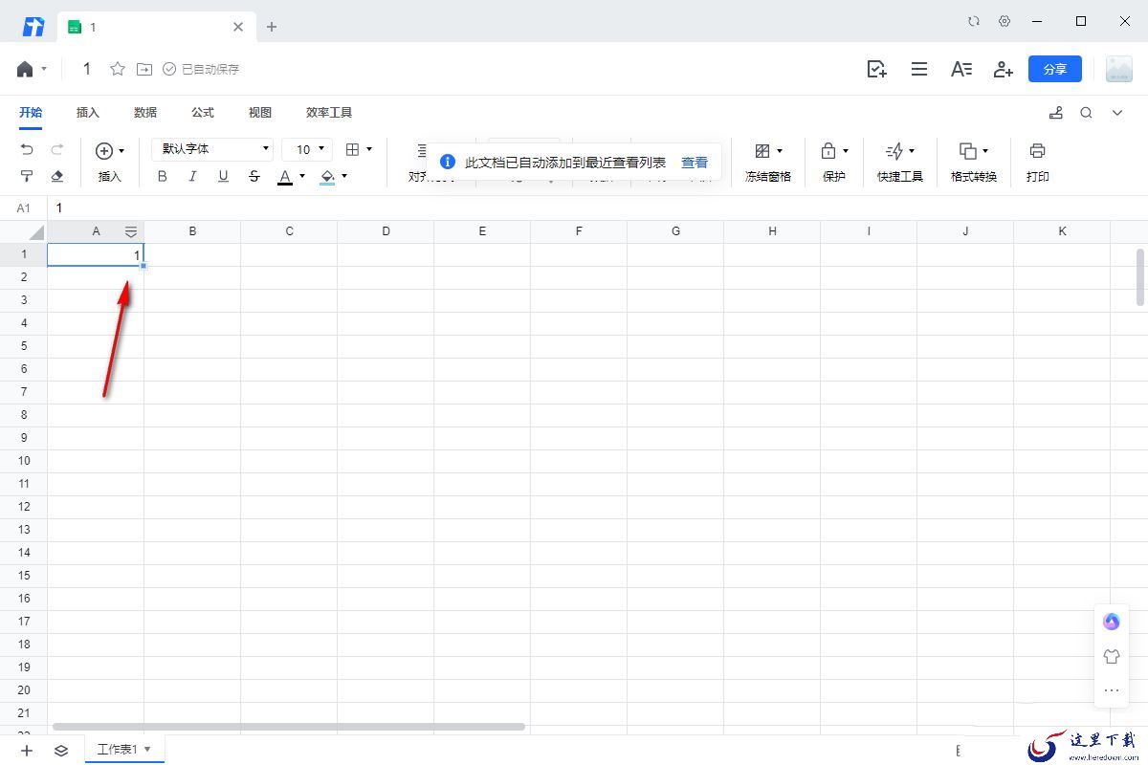Select cell C5 in the spreadsheet
Viewport: 1148px width, 765px height.
[289, 346]
